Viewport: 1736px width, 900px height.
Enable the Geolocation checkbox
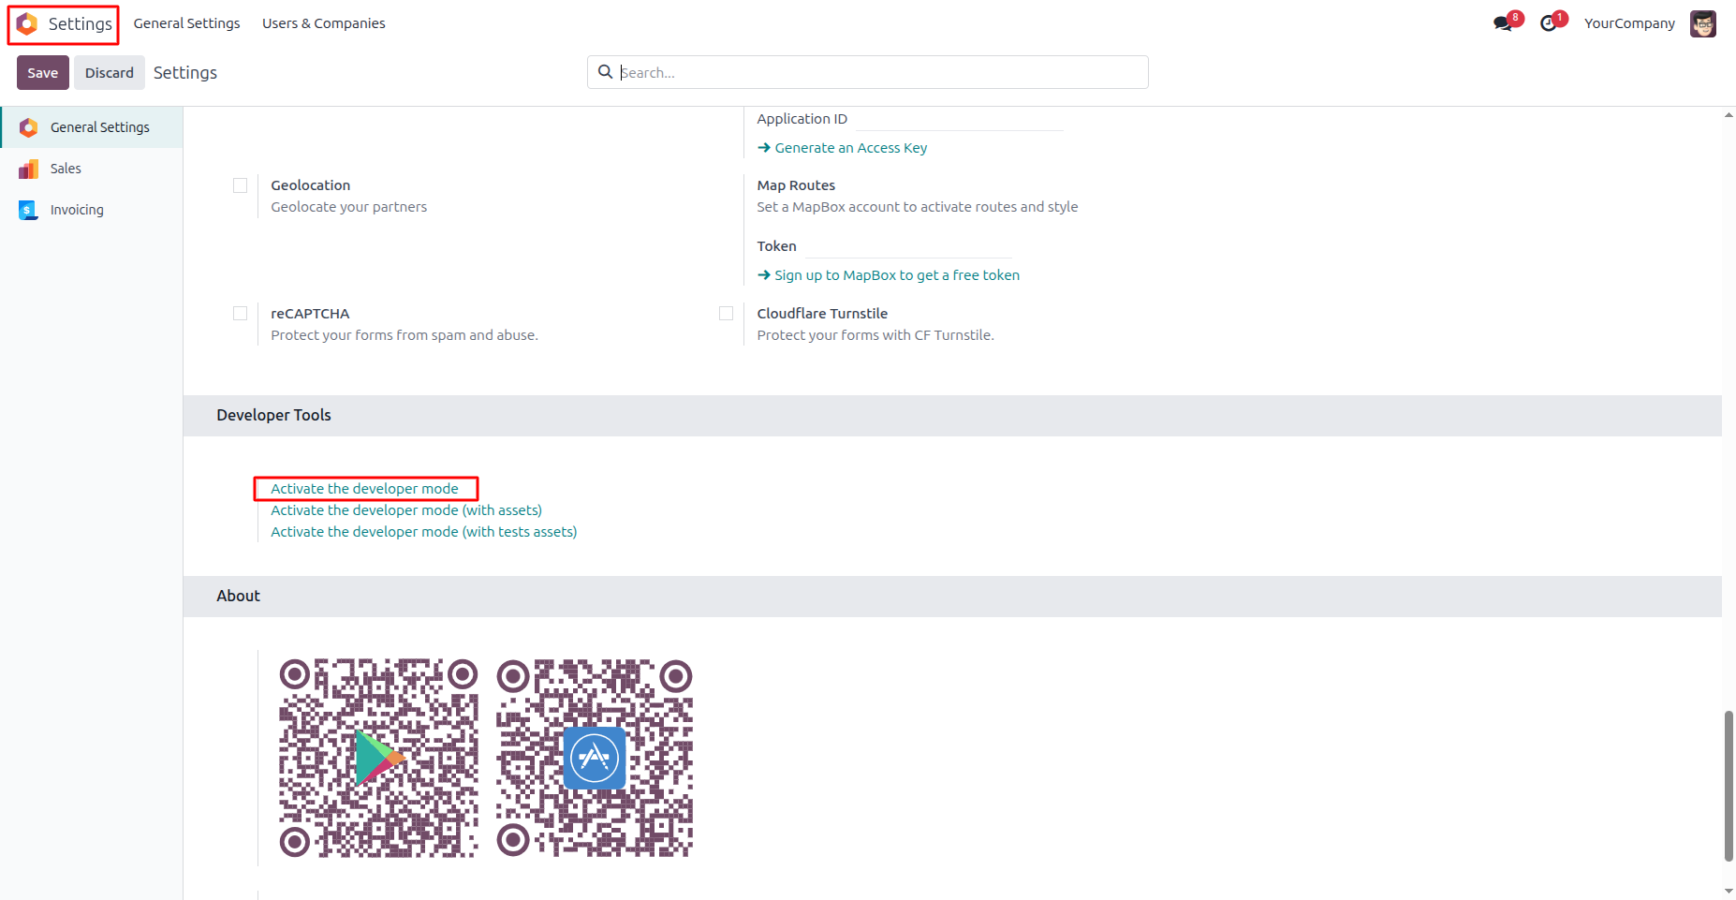(x=241, y=185)
